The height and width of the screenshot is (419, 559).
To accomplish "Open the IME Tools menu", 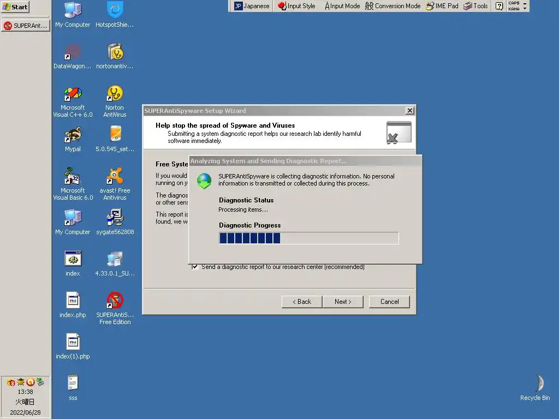I will pyautogui.click(x=475, y=6).
